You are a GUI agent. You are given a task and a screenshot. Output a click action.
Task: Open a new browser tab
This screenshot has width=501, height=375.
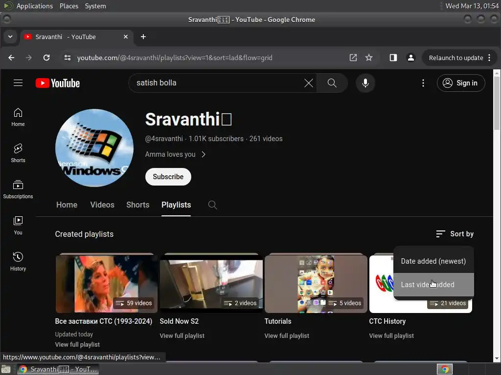(x=143, y=37)
